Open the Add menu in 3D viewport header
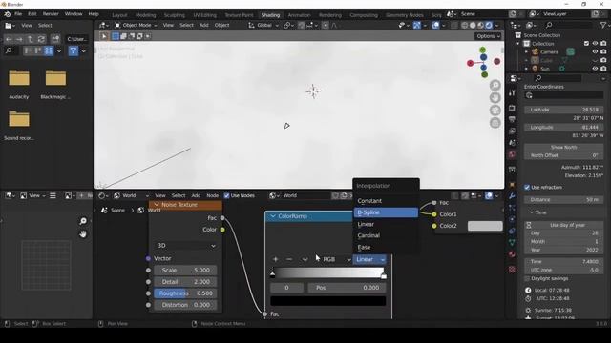611x343 pixels. [203, 25]
